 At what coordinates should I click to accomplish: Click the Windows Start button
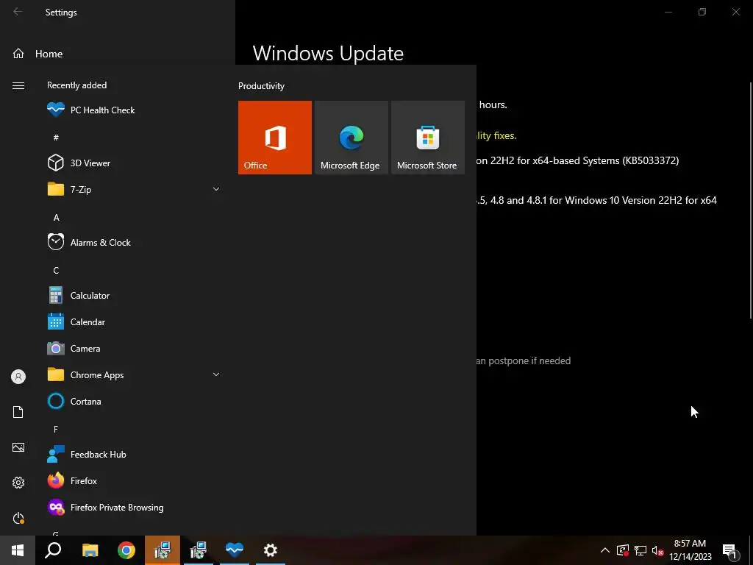click(x=18, y=550)
